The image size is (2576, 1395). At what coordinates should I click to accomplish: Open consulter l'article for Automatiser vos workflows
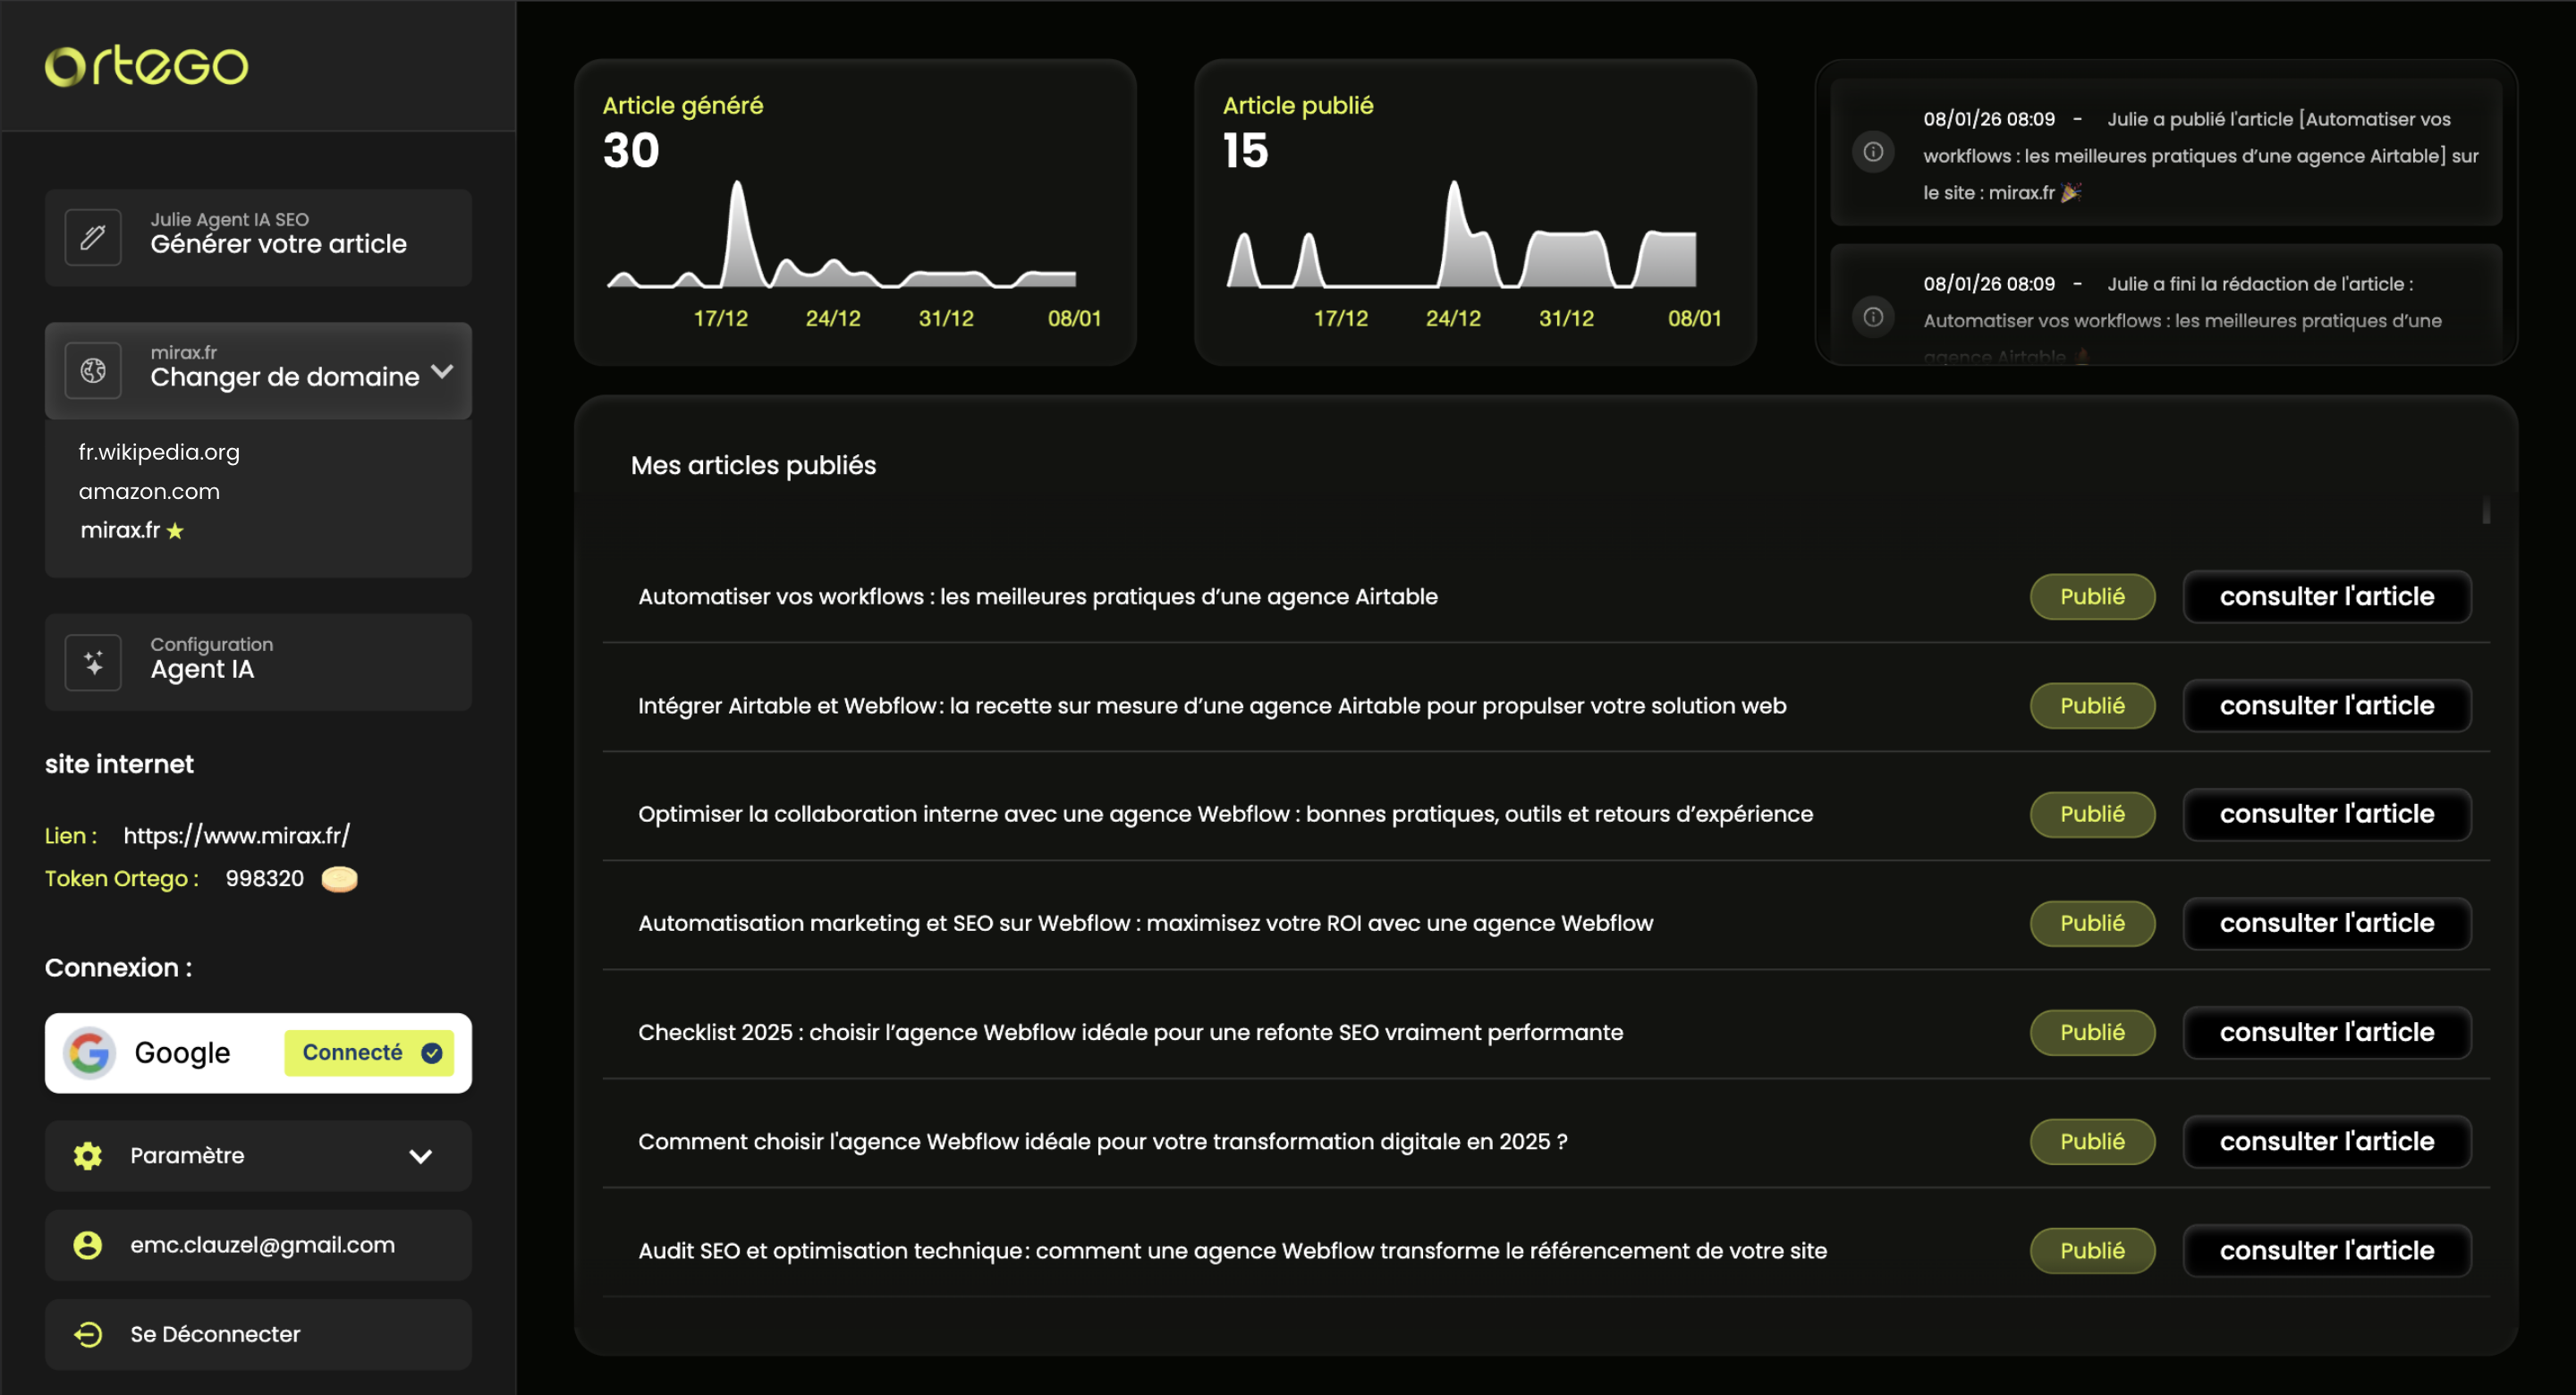[2326, 596]
